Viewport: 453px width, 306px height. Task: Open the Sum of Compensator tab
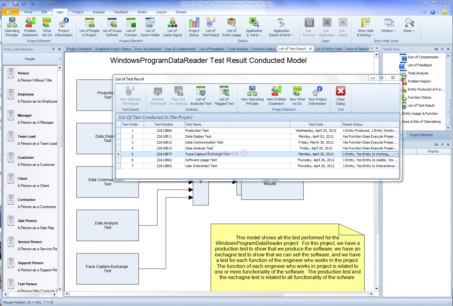(x=181, y=49)
